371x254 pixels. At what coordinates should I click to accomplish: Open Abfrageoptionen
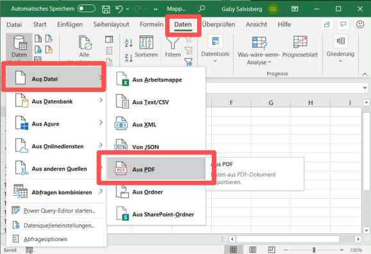(x=56, y=239)
